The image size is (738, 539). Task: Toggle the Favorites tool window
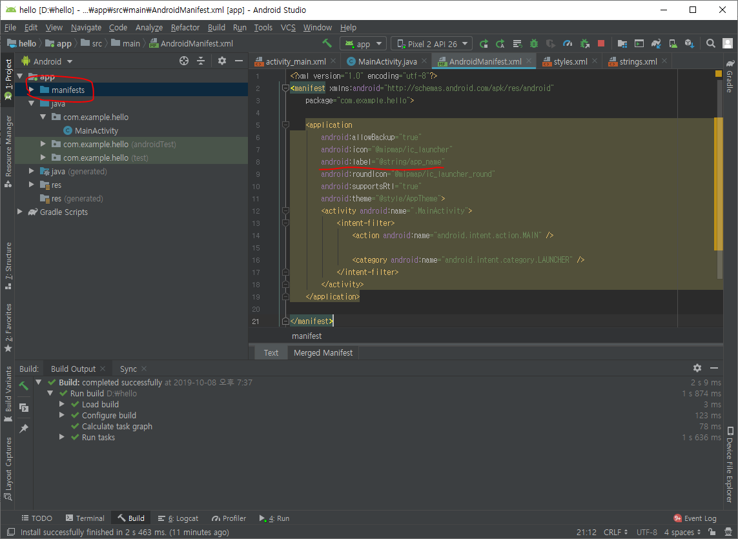8,328
